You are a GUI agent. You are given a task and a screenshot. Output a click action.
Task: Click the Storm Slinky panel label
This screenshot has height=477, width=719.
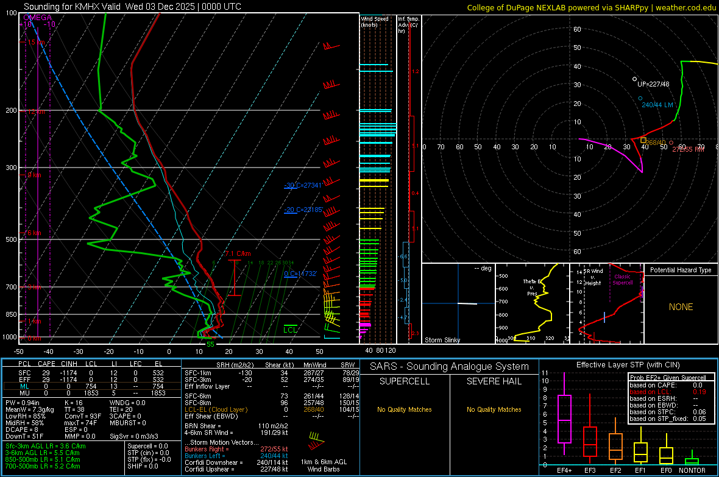pyautogui.click(x=442, y=340)
